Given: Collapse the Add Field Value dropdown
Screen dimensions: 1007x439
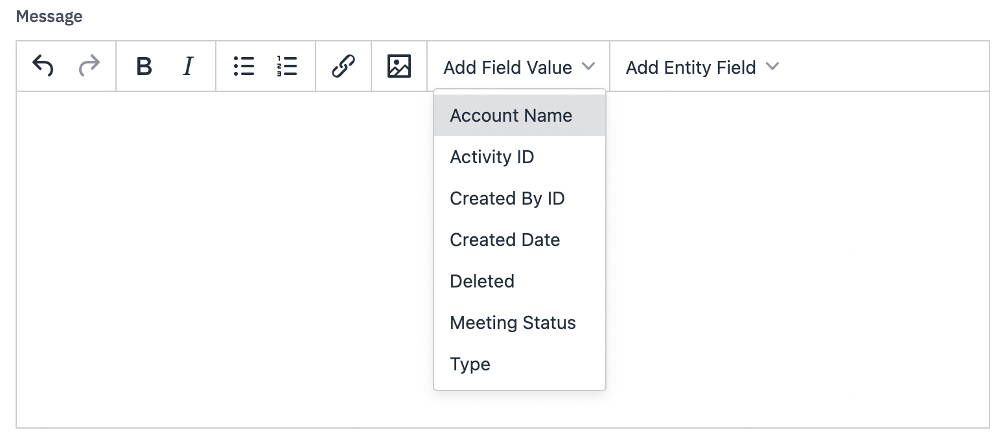Looking at the screenshot, I should pyautogui.click(x=508, y=67).
